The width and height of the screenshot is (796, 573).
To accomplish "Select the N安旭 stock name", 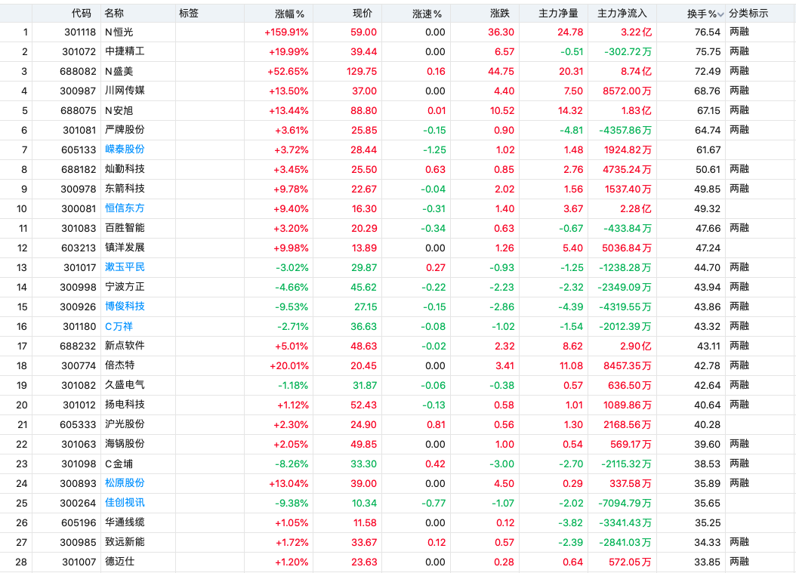I will [x=119, y=110].
